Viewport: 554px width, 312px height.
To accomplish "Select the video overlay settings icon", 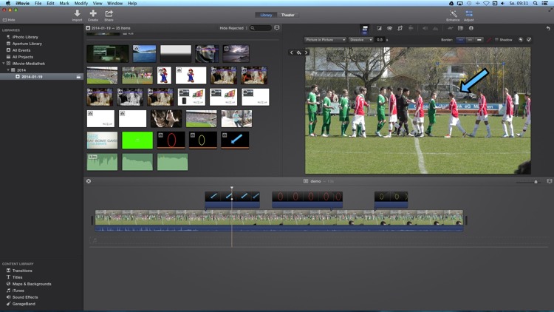I will point(365,28).
